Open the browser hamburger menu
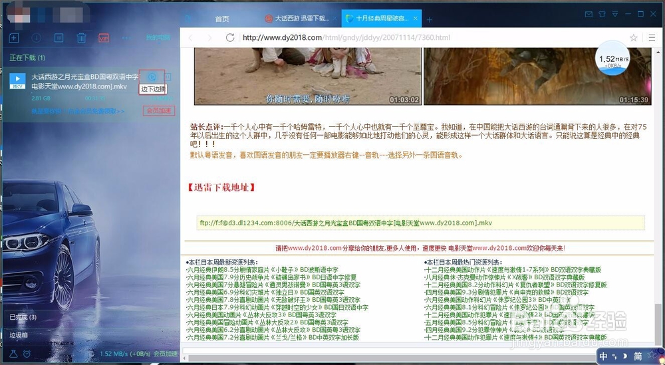Image resolution: width=665 pixels, height=365 pixels. [x=652, y=38]
